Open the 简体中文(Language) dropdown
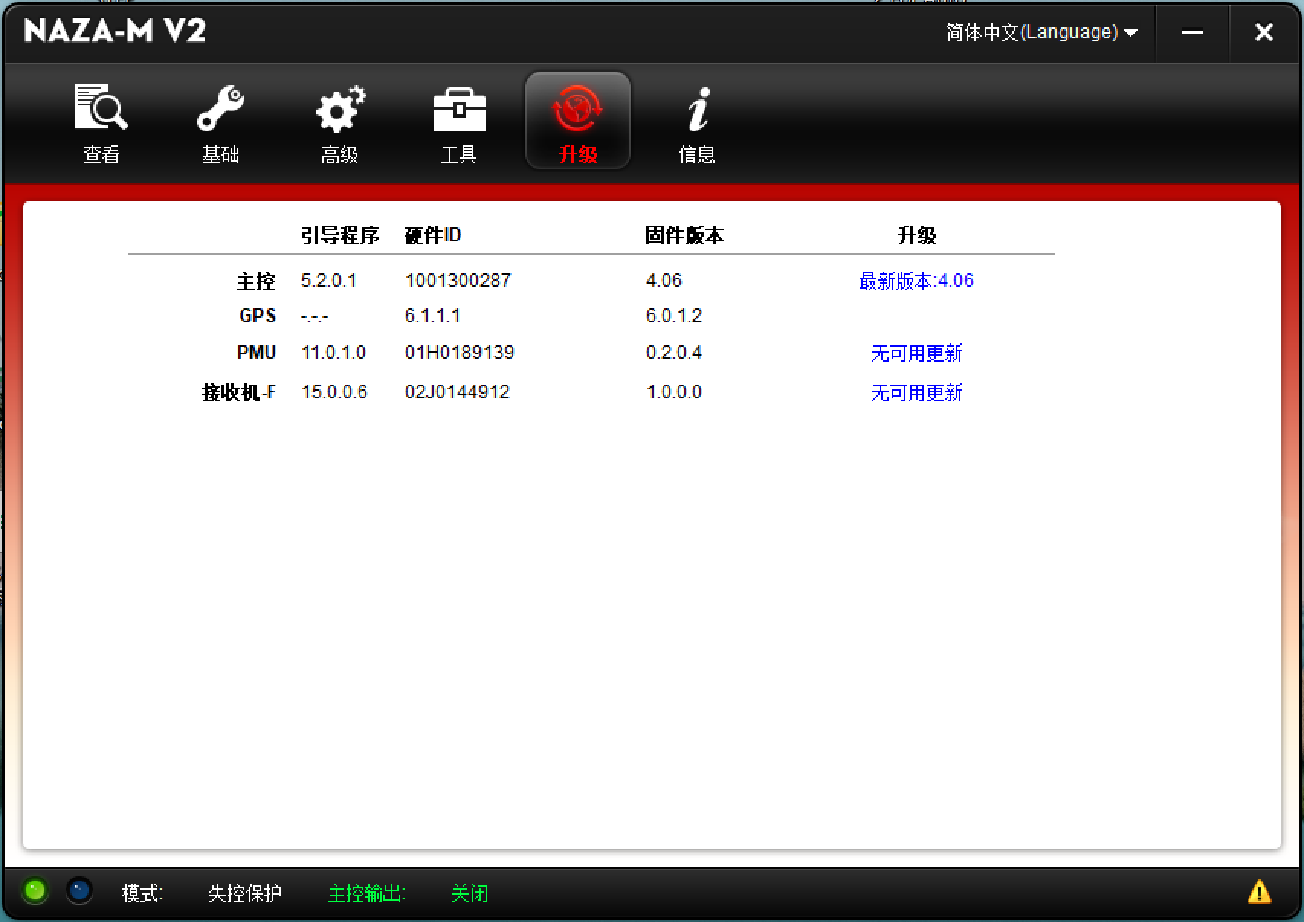Screen dimensions: 1304x922 click(x=1041, y=32)
